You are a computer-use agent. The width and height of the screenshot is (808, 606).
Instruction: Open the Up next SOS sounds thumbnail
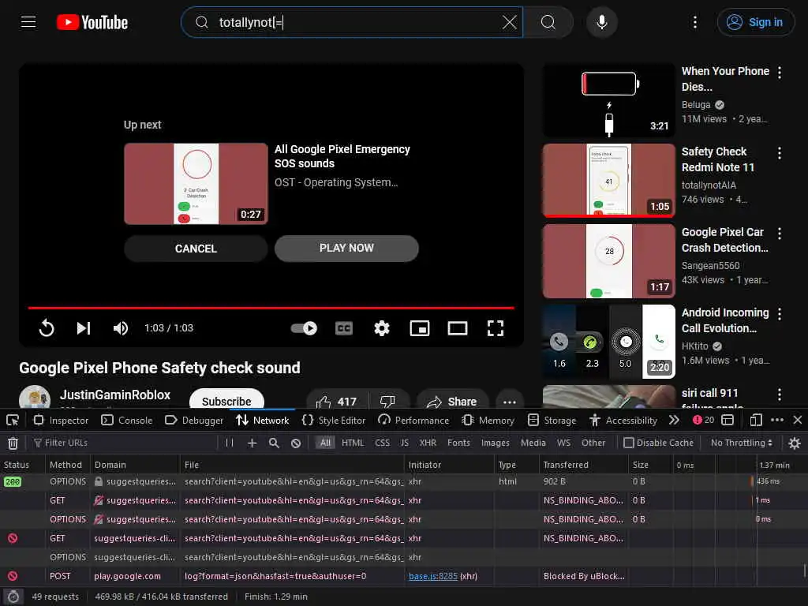click(x=196, y=183)
